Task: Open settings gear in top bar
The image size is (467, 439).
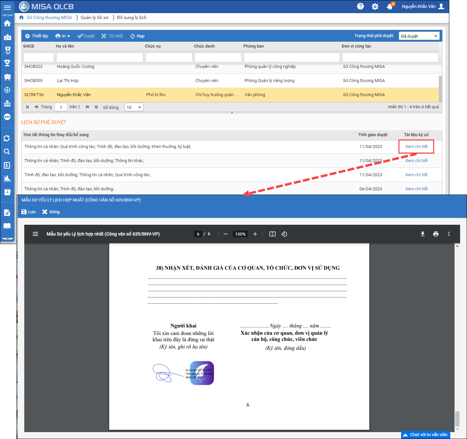Action: pos(375,7)
